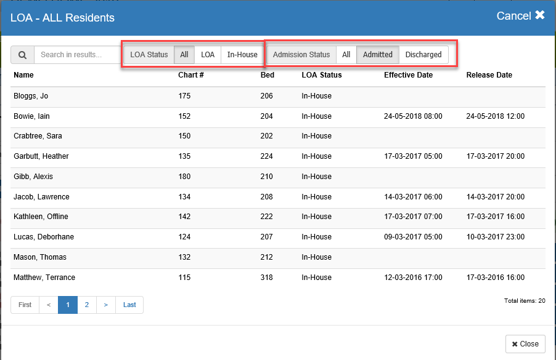This screenshot has width=556, height=360.
Task: Go to page 2 of results
Action: 87,305
